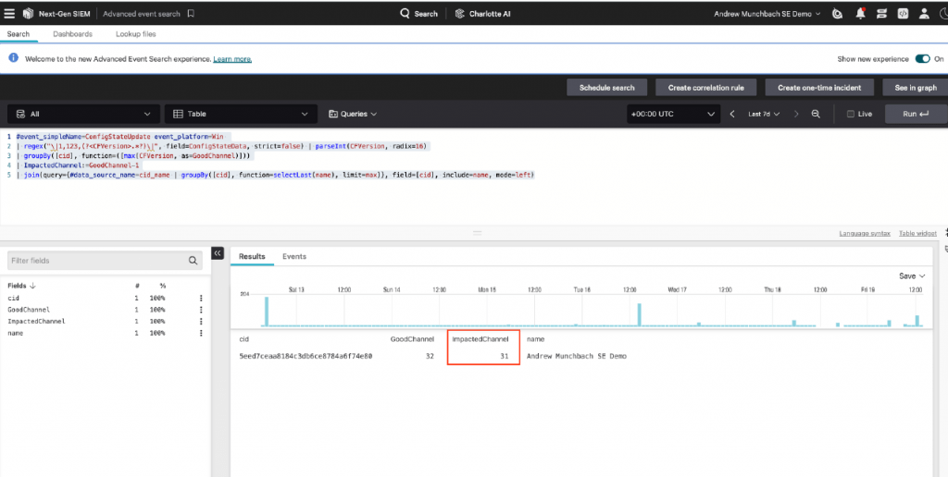Enable the Live checkbox
This screenshot has height=477, width=948.
click(x=851, y=114)
